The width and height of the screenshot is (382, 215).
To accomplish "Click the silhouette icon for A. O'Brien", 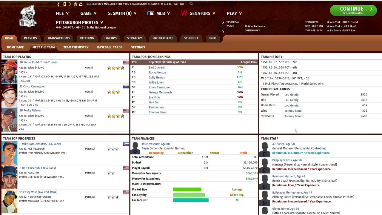I will tap(264, 149).
